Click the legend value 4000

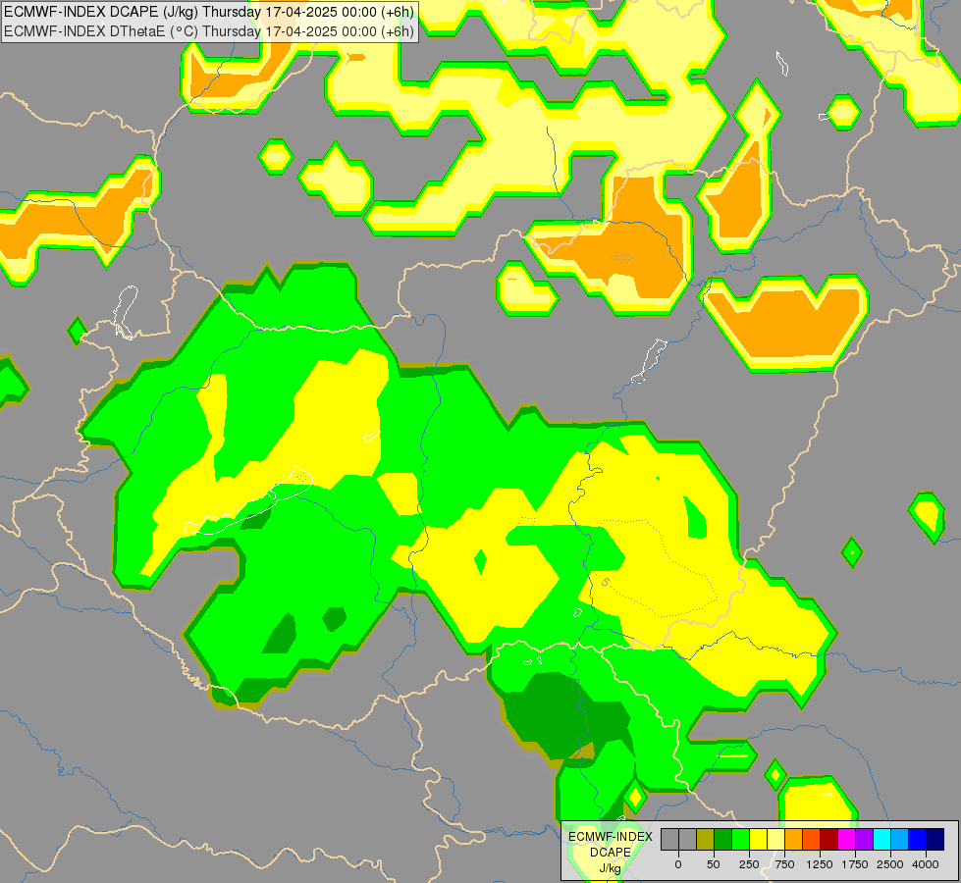point(926,864)
